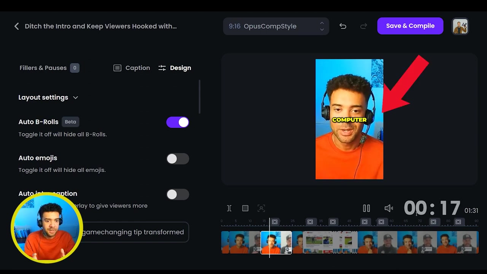The image size is (487, 274).
Task: Open the 9:16 OpusCompStyle dropdown
Action: [x=276, y=26]
